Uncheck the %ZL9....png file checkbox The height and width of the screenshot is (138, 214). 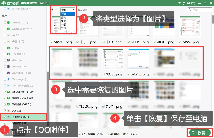pyautogui.click(x=78, y=106)
